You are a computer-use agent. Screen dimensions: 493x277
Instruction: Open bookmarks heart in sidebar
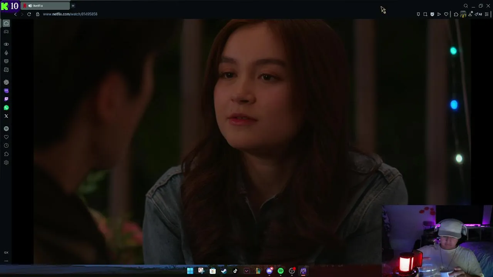(6, 137)
